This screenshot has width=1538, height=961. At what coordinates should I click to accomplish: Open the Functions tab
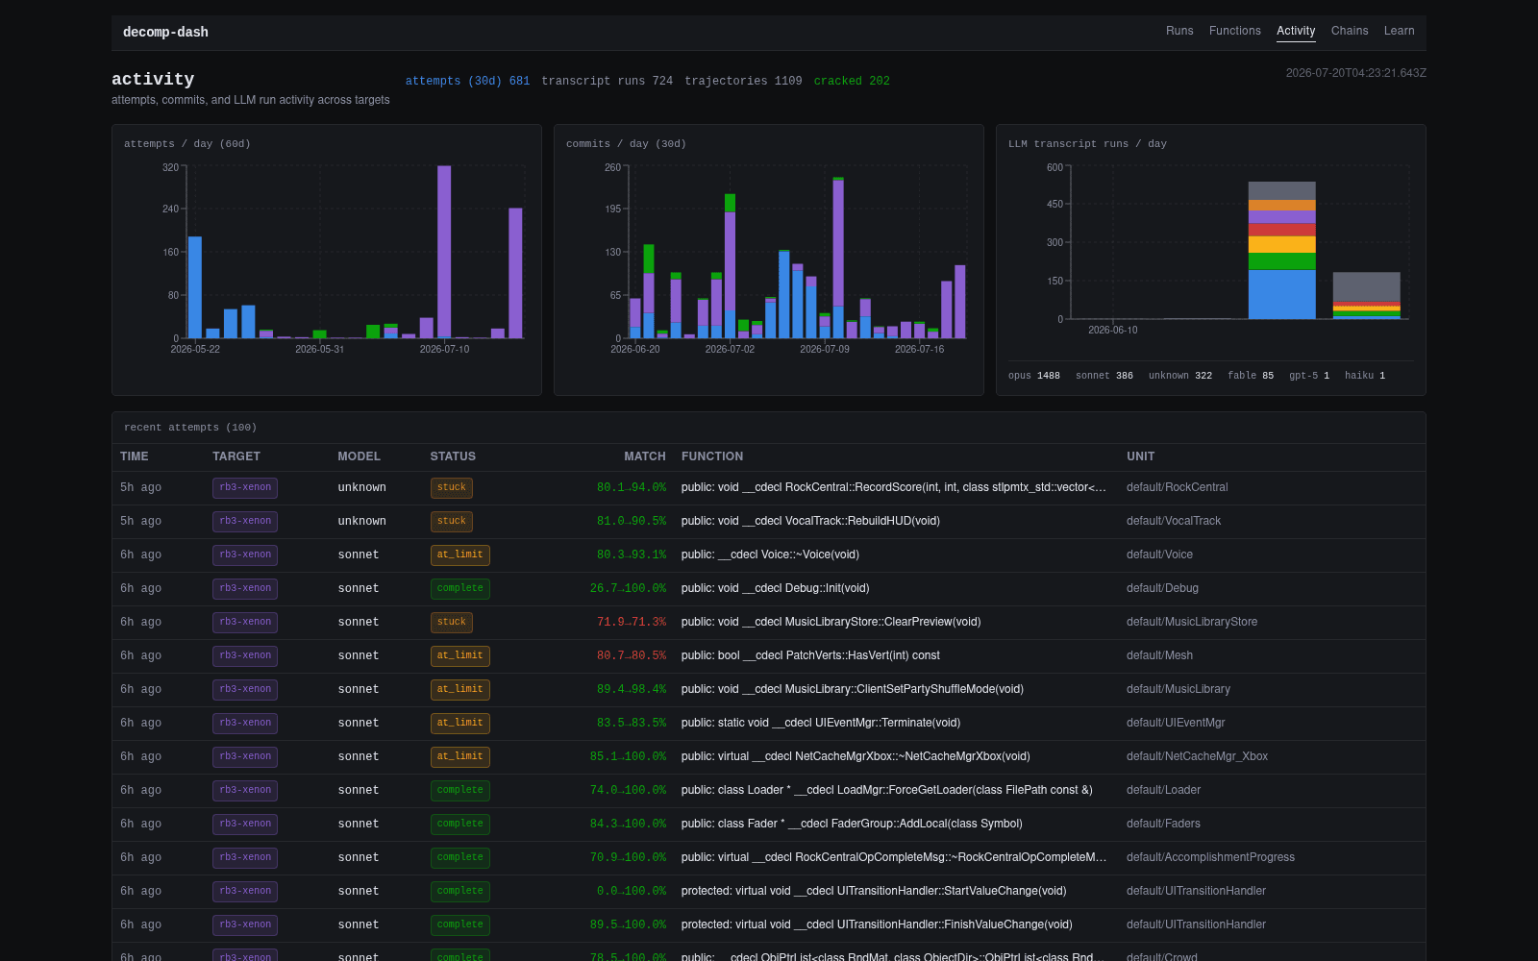tap(1235, 31)
